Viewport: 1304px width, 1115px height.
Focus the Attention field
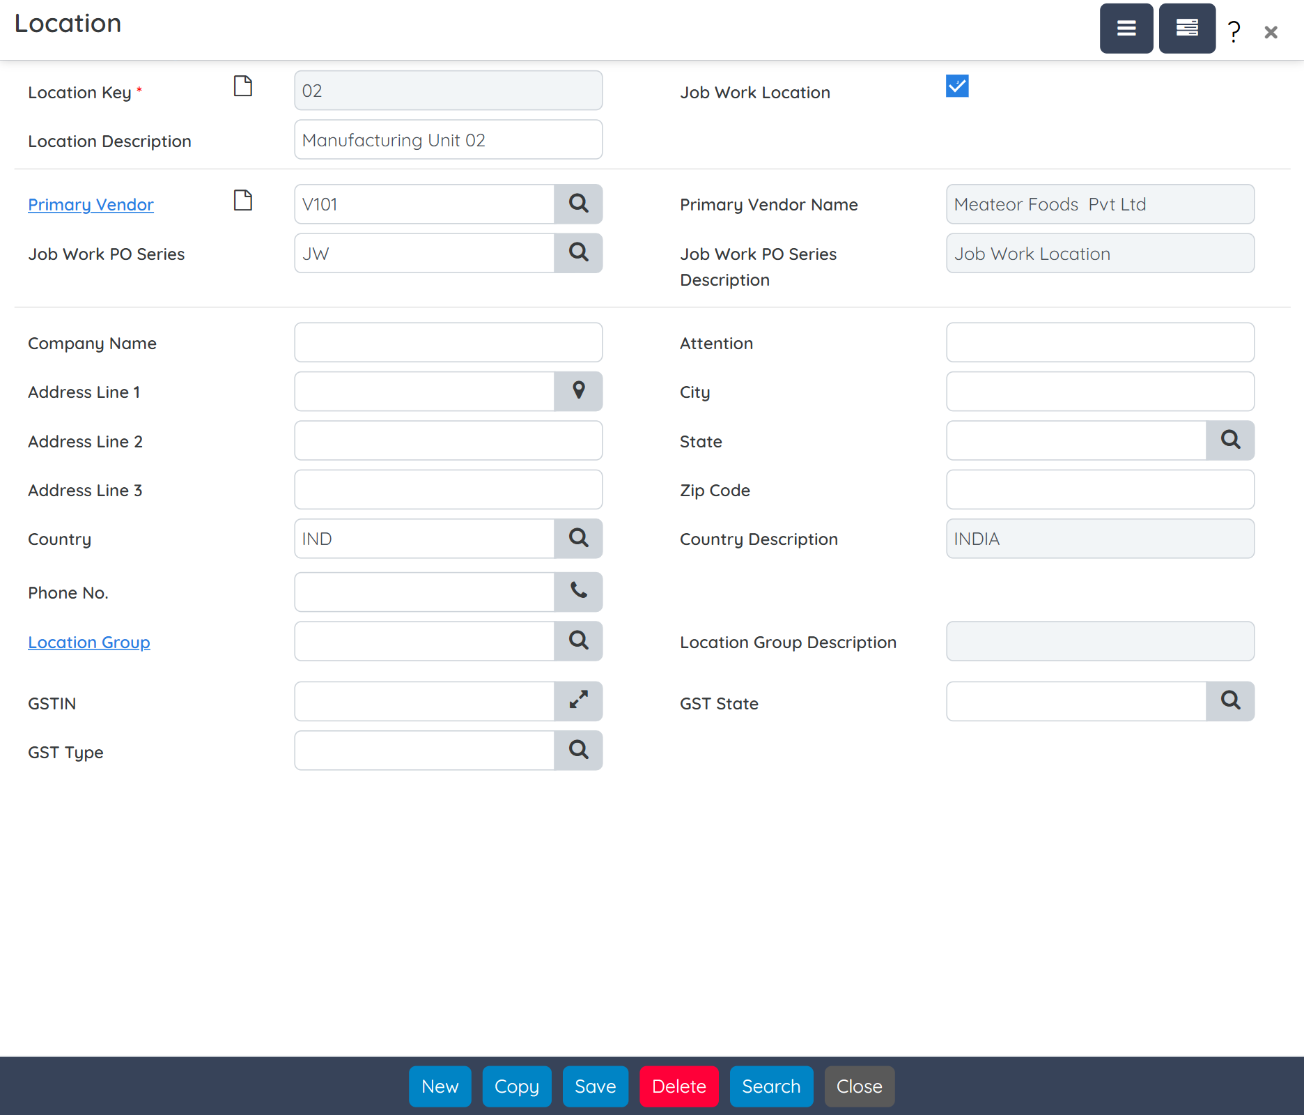[x=1101, y=342]
